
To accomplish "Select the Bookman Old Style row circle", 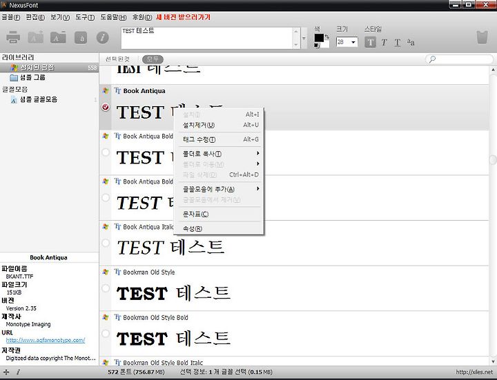I will coord(106,288).
